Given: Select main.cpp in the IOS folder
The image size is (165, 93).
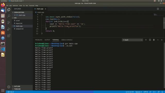Looking at the screenshot, I should (x=22, y=26).
